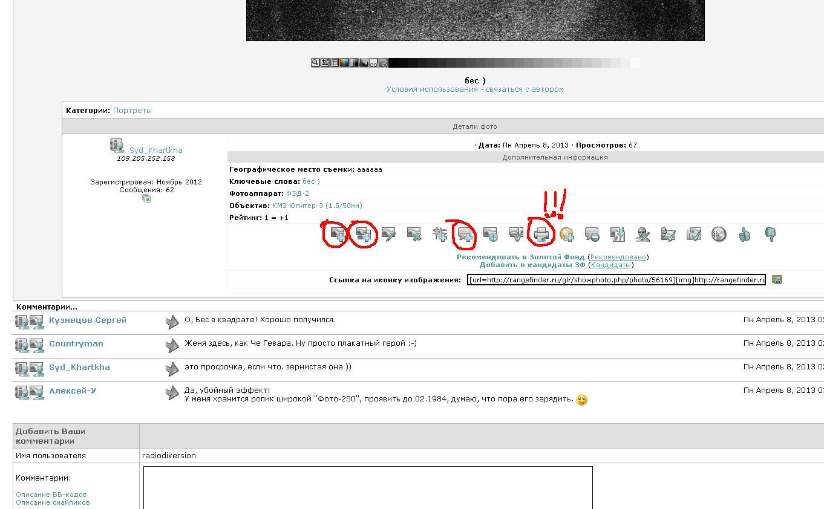This screenshot has height=509, width=824.
Task: Click the image icon link URL field
Action: click(x=616, y=280)
